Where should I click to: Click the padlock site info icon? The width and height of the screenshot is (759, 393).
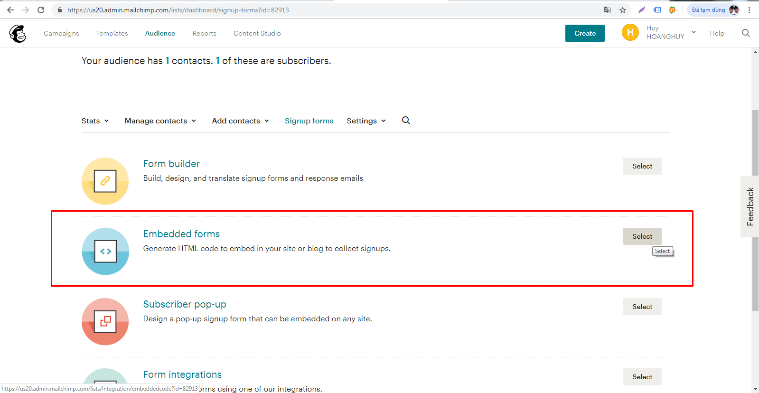pyautogui.click(x=60, y=10)
